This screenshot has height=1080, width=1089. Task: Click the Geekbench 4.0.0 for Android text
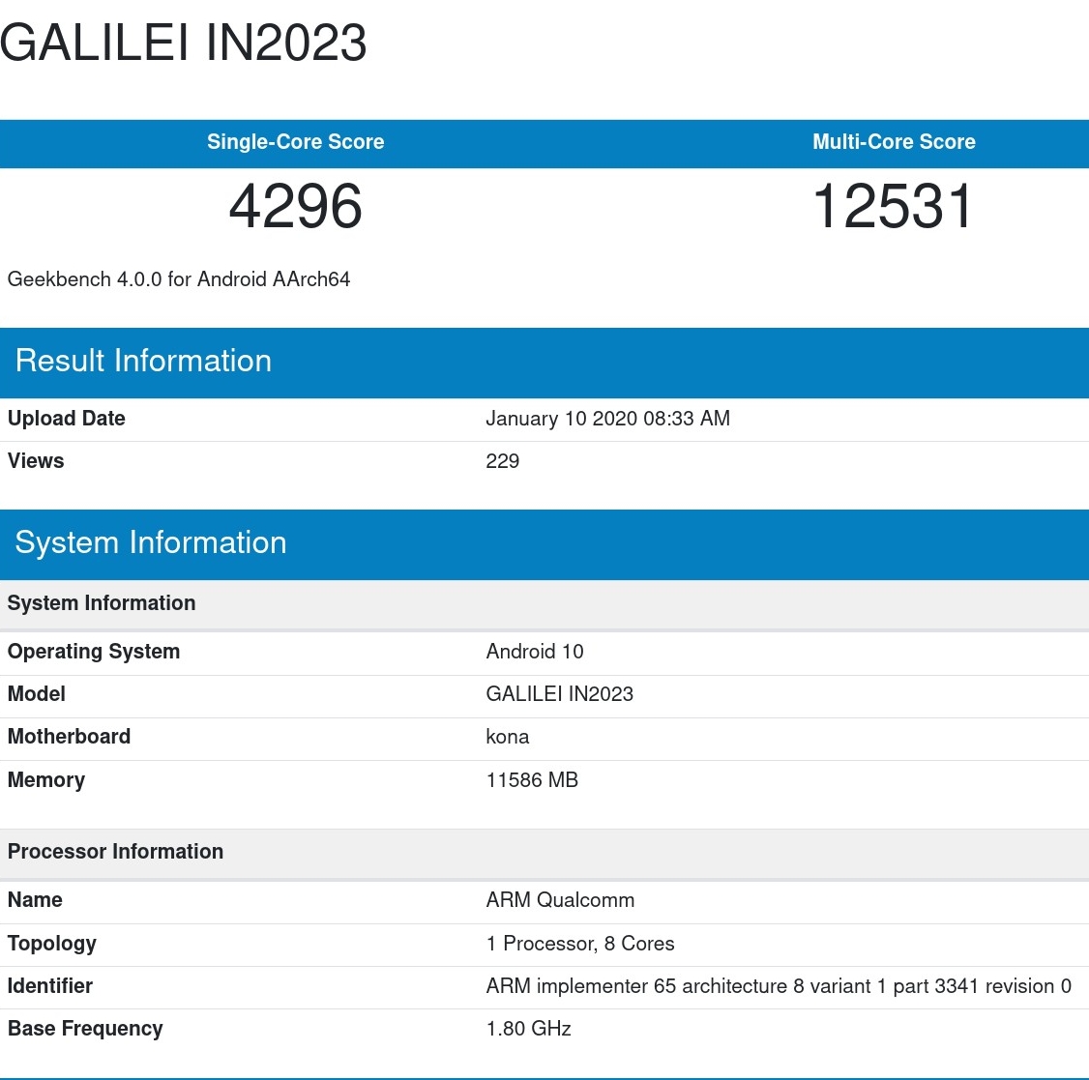point(179,279)
